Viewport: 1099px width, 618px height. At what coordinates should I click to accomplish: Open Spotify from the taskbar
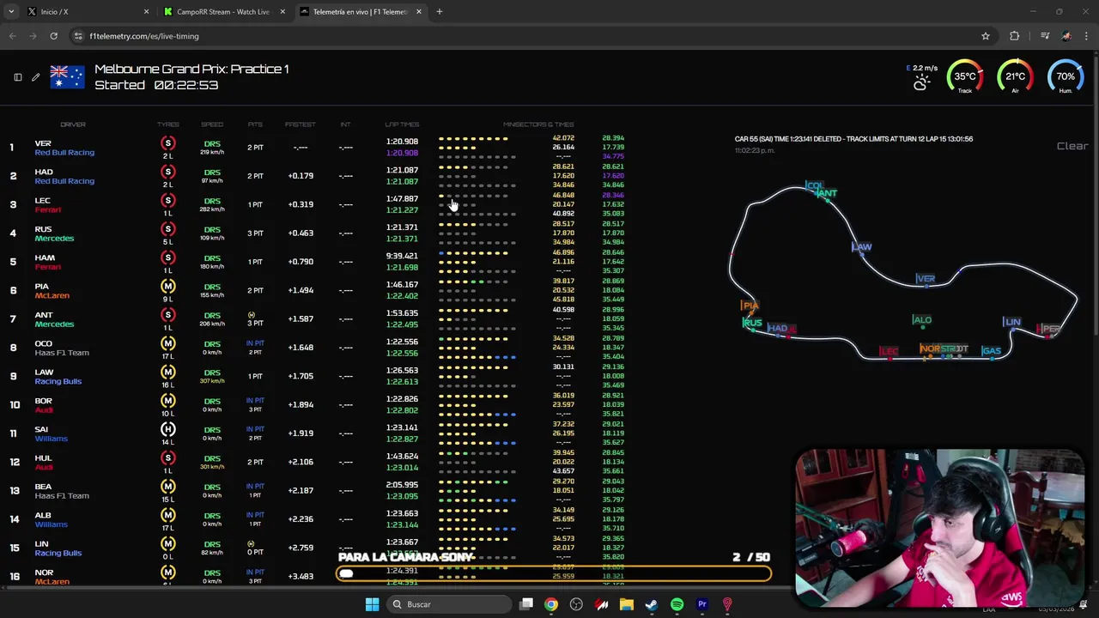[x=677, y=604]
